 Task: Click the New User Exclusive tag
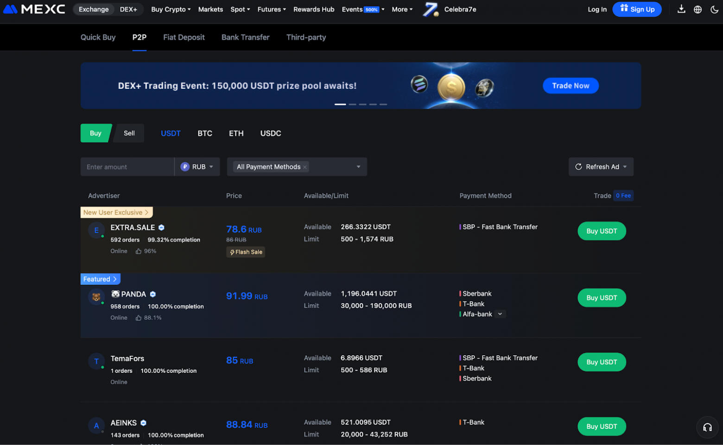click(x=116, y=212)
